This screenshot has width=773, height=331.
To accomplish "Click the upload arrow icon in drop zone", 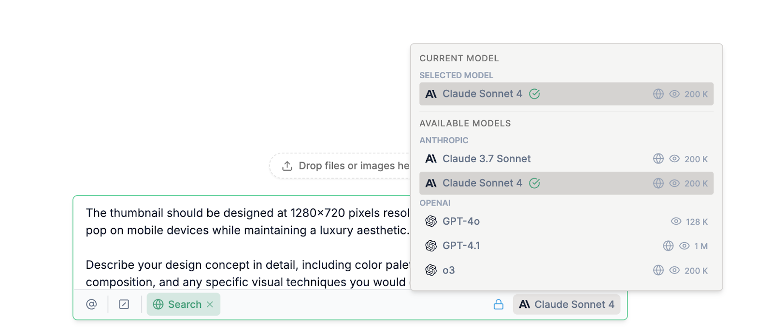I will pos(287,166).
